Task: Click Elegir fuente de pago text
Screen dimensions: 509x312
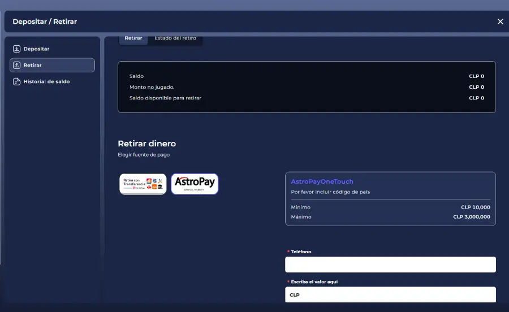Action: 144,155
